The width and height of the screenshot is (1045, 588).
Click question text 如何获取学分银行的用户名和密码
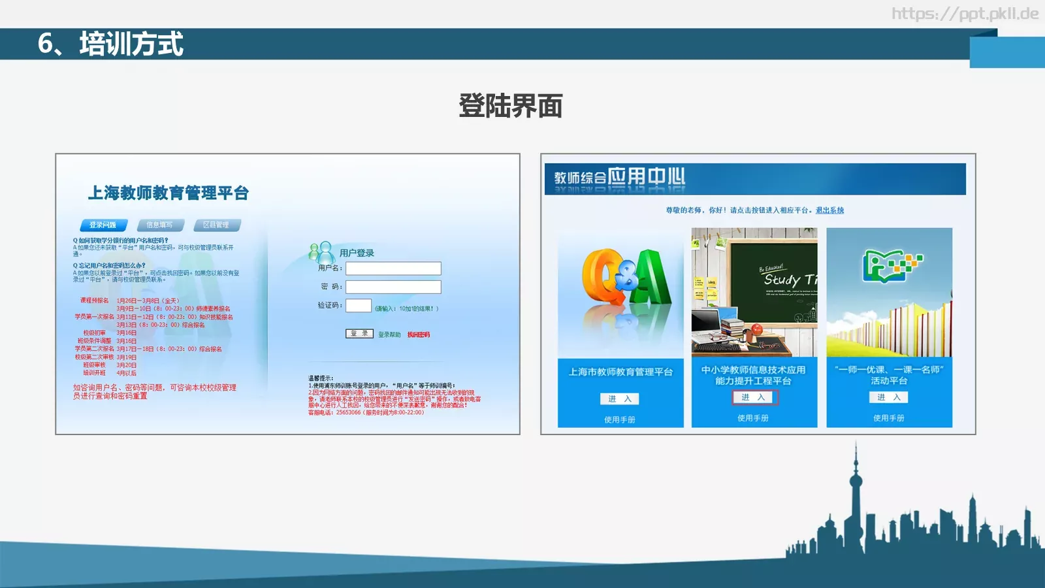[121, 240]
